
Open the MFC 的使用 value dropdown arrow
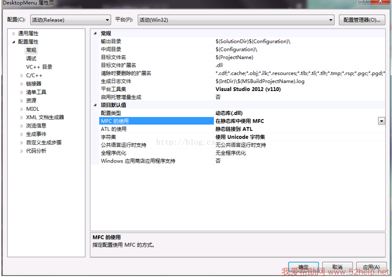pyautogui.click(x=381, y=121)
